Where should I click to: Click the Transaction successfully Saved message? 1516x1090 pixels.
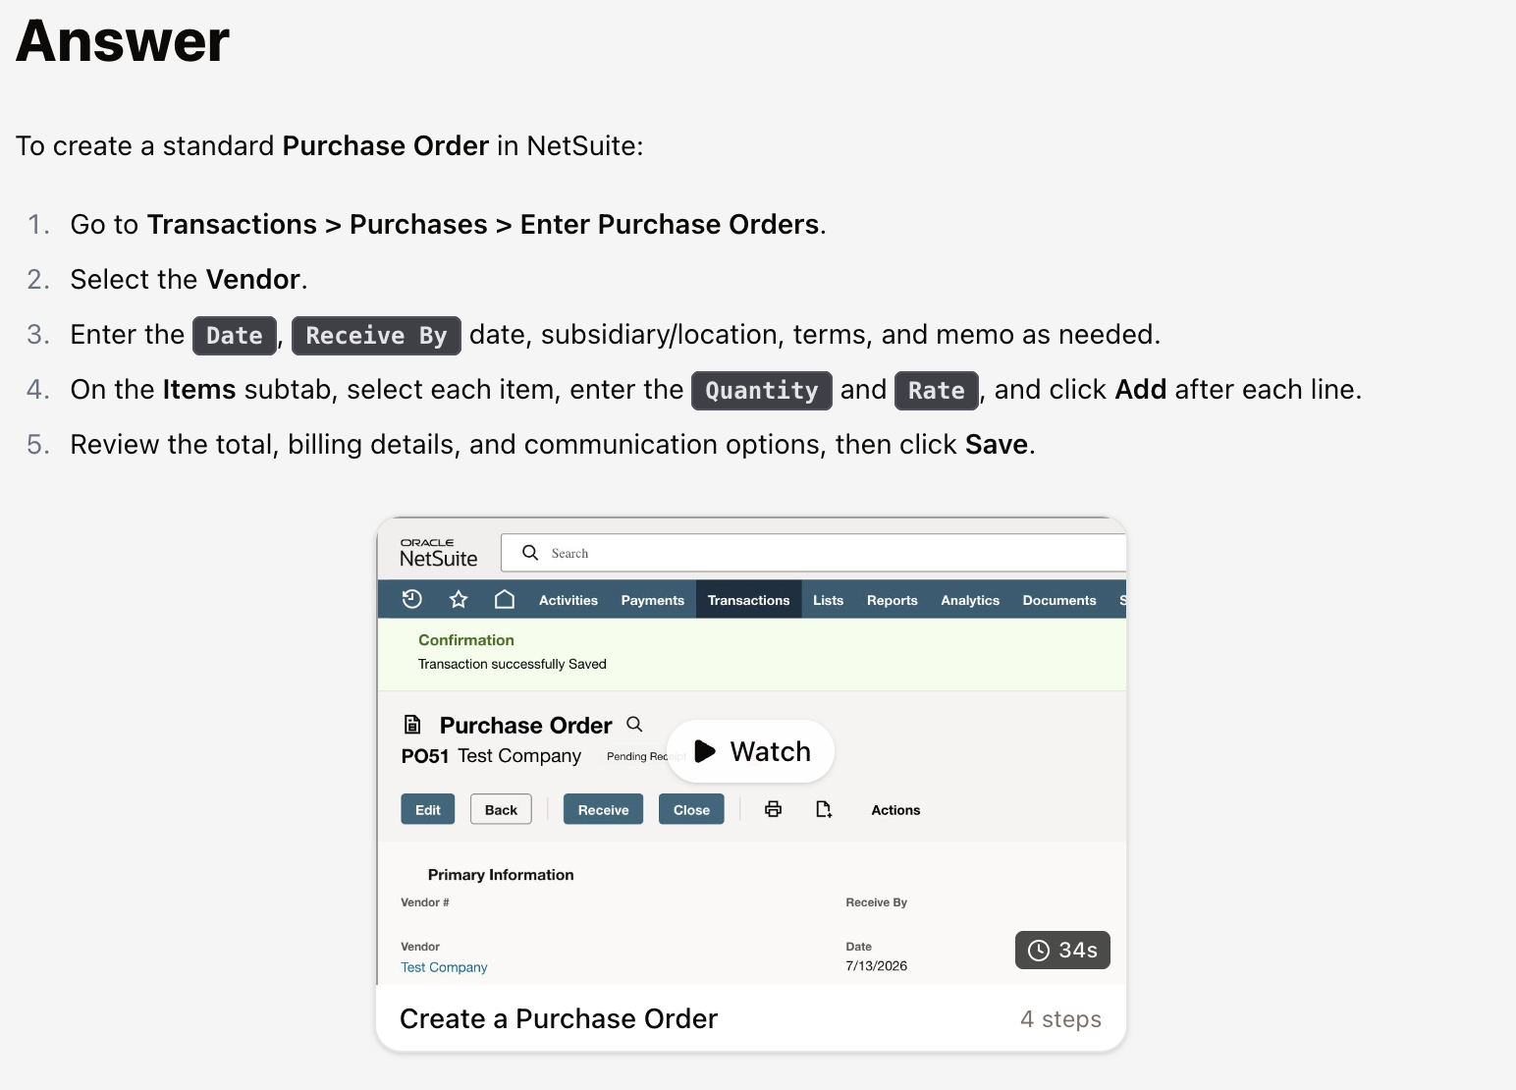pos(513,664)
